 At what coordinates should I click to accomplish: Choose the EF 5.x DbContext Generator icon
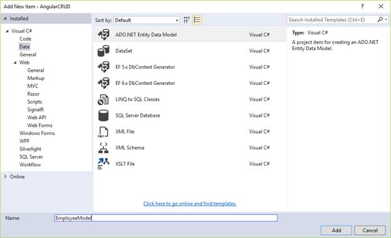[103, 67]
